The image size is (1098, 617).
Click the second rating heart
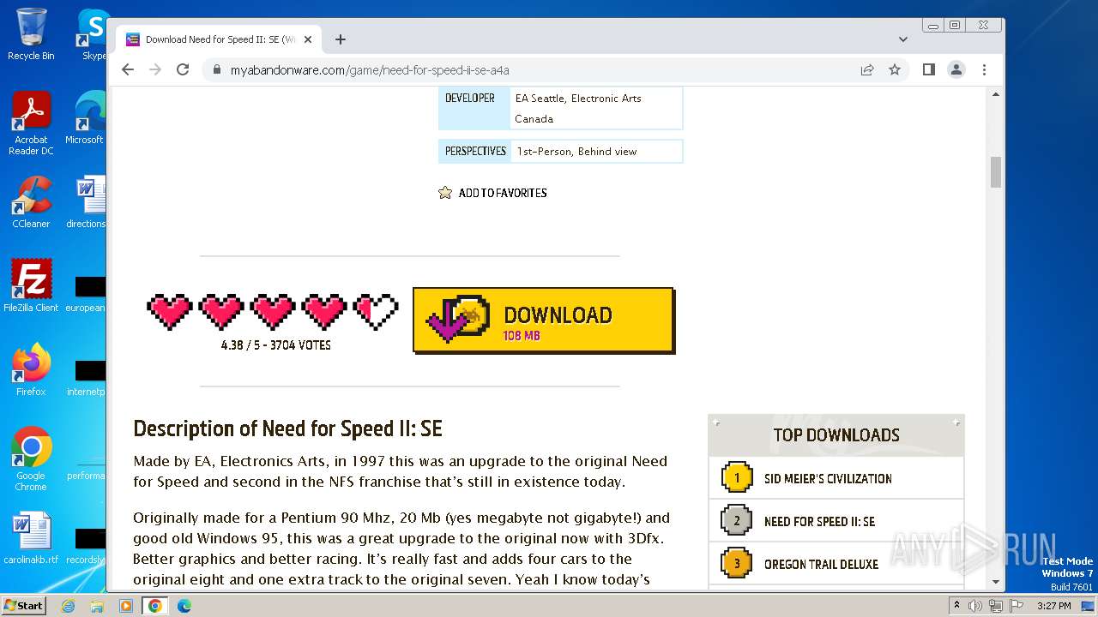[221, 312]
